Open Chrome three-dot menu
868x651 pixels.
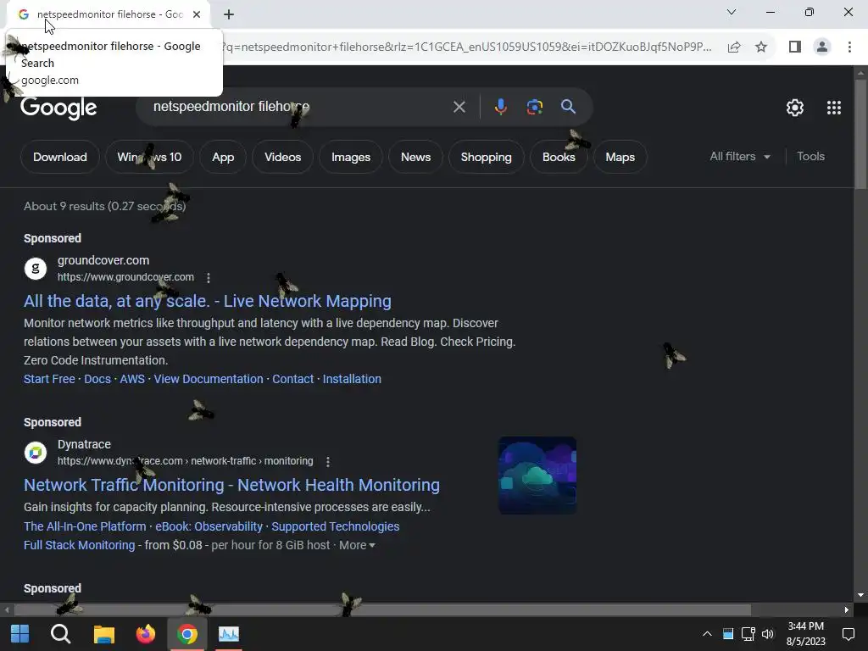[849, 47]
